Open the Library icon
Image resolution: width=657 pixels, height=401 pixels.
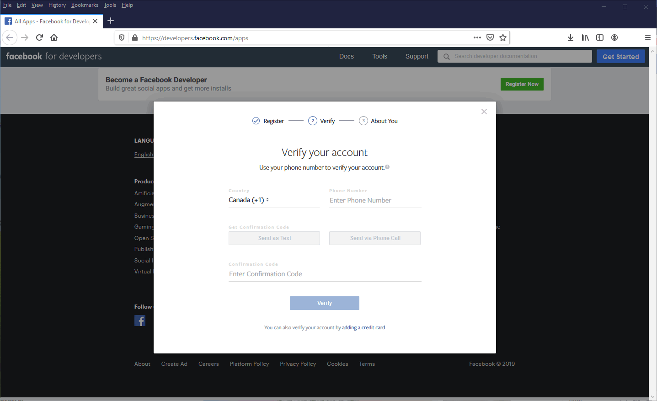pos(585,37)
